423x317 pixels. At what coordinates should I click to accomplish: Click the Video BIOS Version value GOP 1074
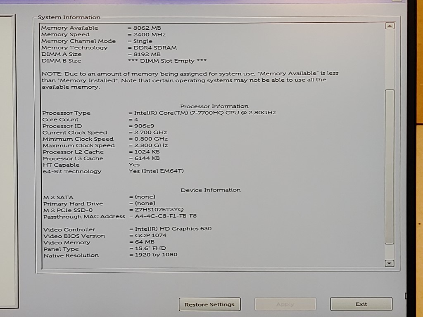tap(150, 235)
